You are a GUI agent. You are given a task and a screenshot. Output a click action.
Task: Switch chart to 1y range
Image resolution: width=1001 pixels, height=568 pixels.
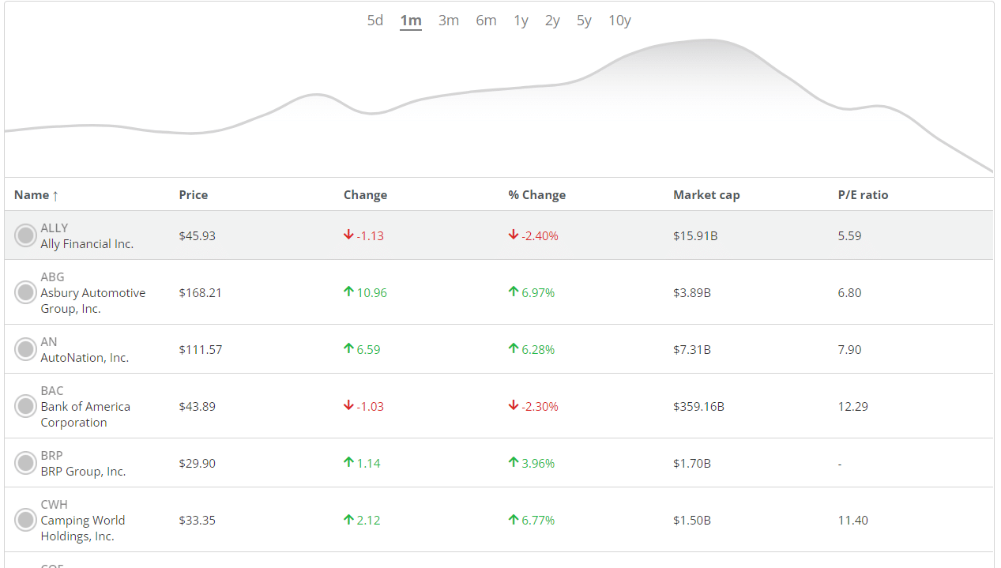coord(521,21)
